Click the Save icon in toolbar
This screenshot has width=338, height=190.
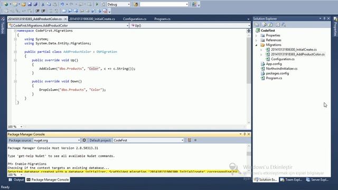pos(30,4)
